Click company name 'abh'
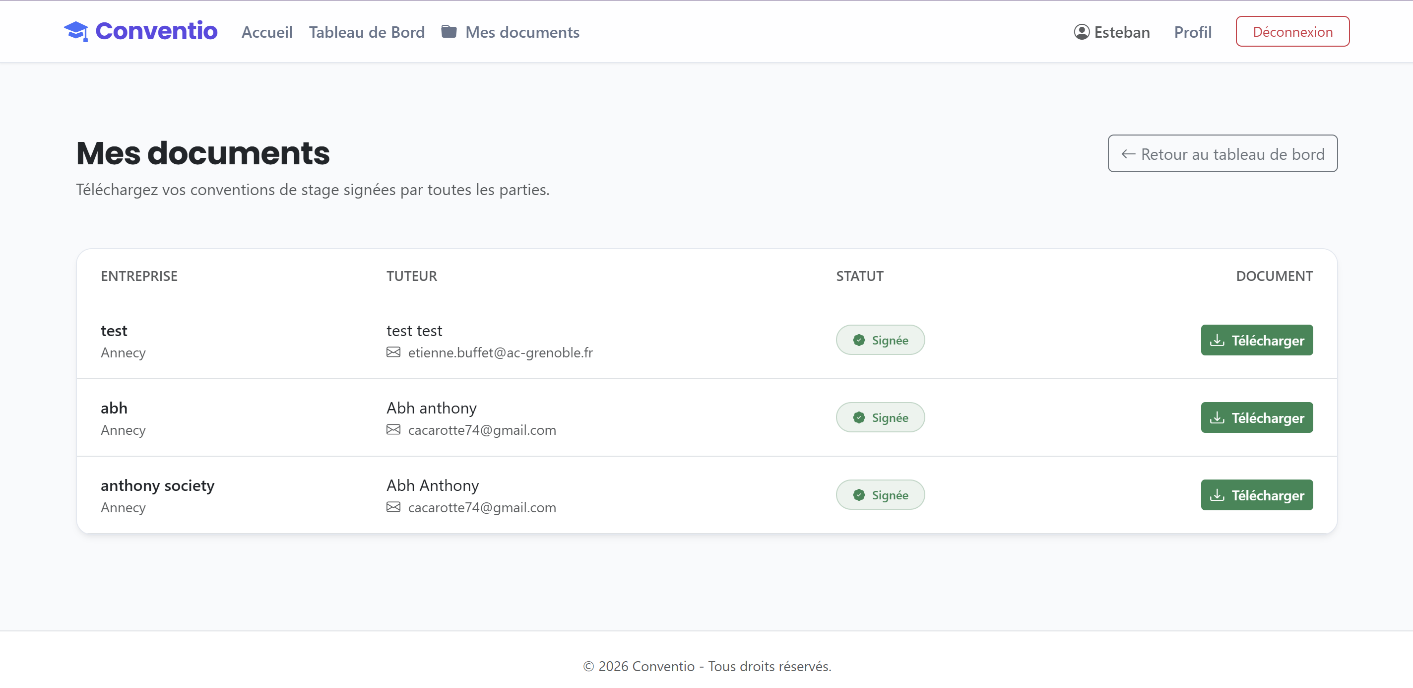 point(114,408)
